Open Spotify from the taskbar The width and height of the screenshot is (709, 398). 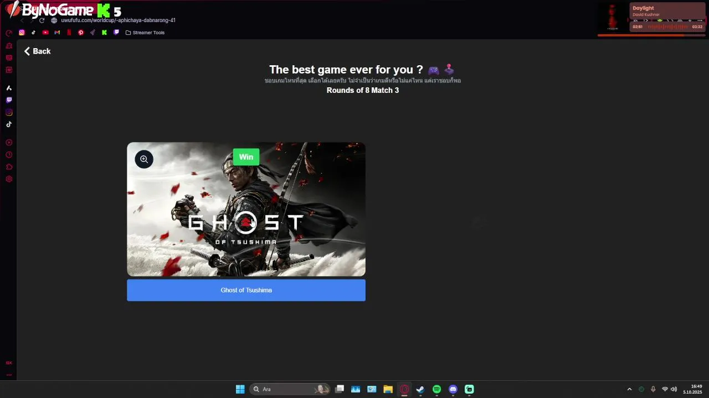click(x=436, y=389)
